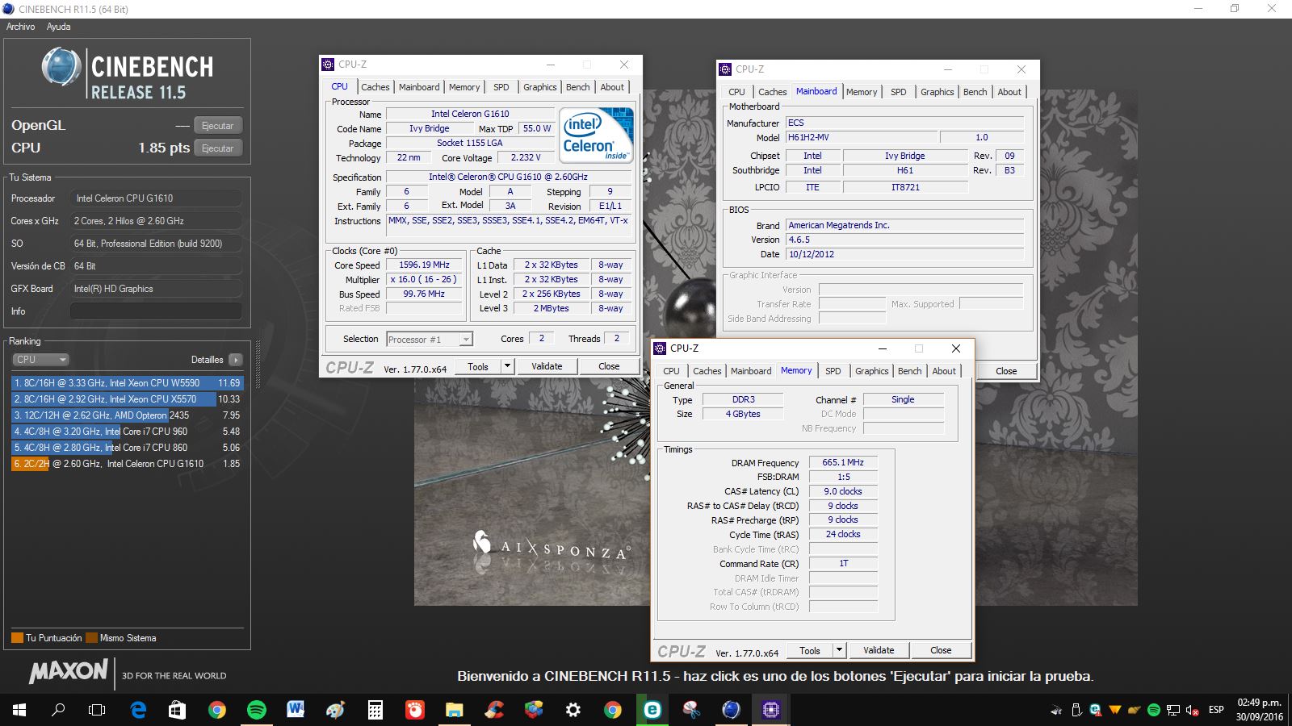Screen dimensions: 1292x726
Task: Expand Tools dropdown arrow in CPU-Z CPU window
Action: click(507, 366)
